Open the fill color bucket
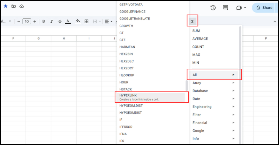Image resolution: width=279 pixels, height=145 pixels. [78, 21]
